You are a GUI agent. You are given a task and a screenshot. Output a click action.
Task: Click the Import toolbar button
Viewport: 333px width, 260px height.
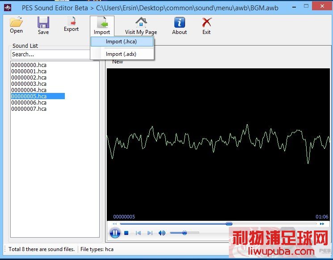click(102, 25)
